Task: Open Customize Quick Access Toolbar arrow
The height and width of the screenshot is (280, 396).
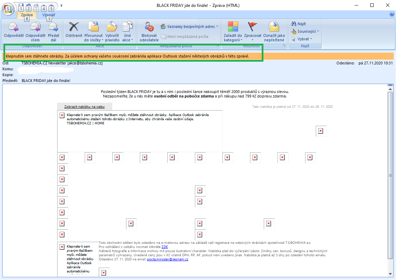Action: tap(61, 5)
